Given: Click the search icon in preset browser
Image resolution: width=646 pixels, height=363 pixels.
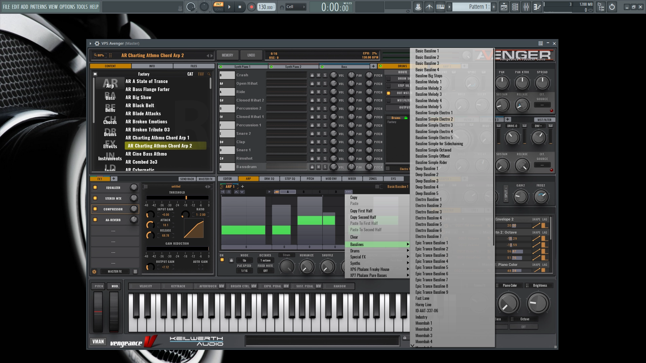Looking at the screenshot, I should 209,74.
